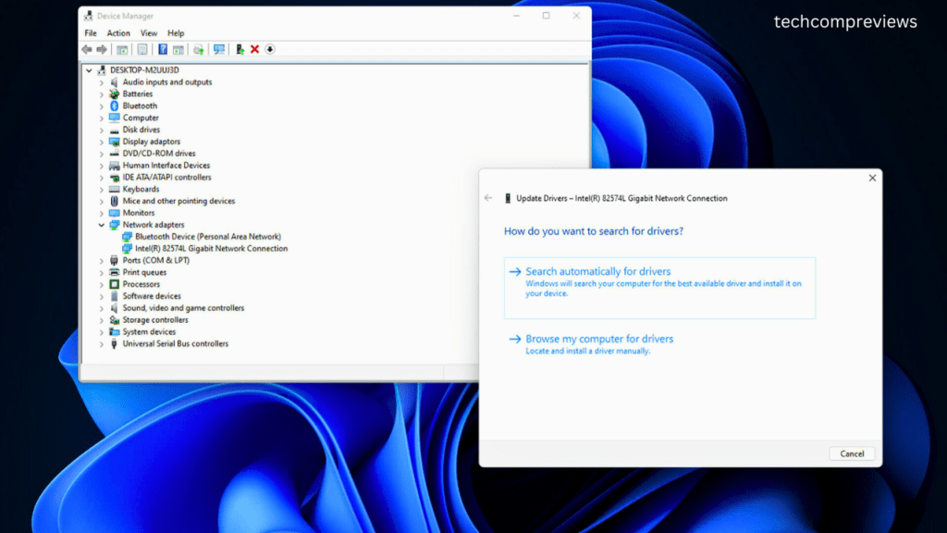
Task: Click the Enable device toolbar icon
Action: click(240, 50)
